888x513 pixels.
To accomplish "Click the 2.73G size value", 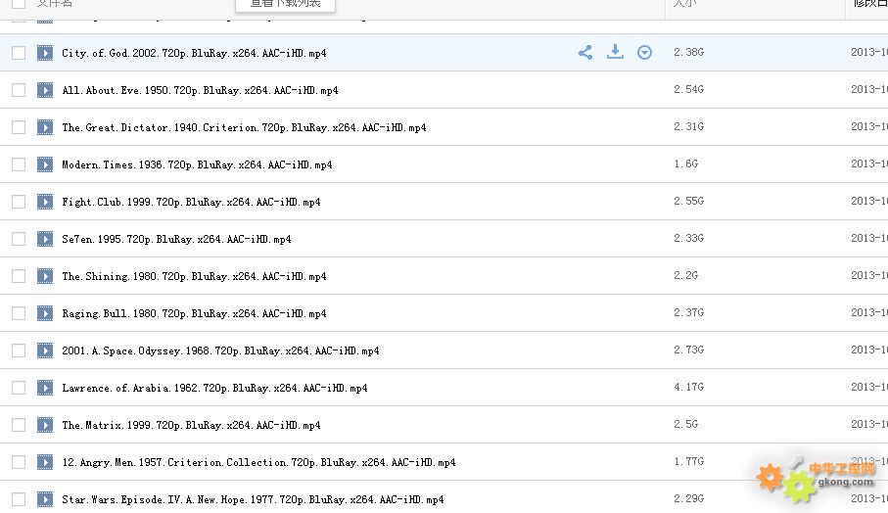I will coord(688,350).
